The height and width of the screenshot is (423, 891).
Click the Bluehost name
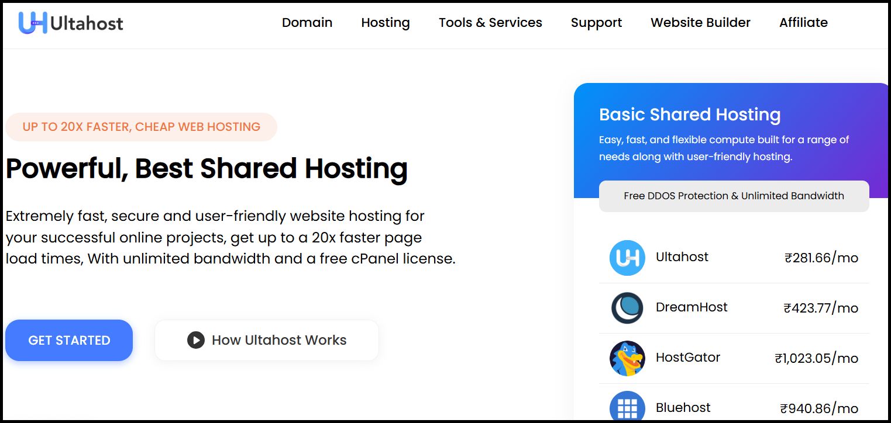tap(683, 408)
